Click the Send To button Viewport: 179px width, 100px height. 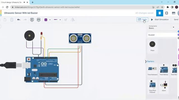[176, 20]
